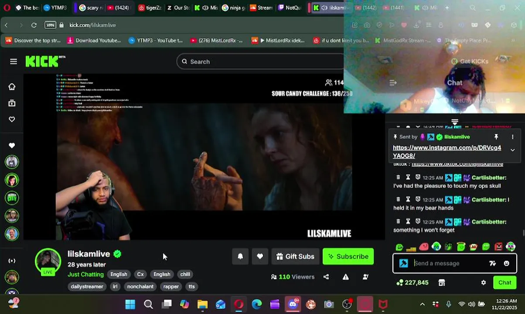Ban user on "touch my ops skull" message

(418, 177)
